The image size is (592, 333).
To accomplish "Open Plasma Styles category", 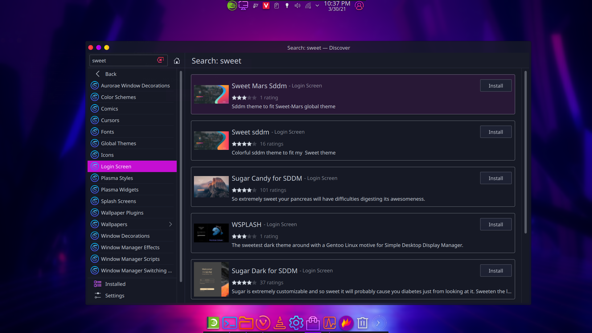I will (132, 178).
